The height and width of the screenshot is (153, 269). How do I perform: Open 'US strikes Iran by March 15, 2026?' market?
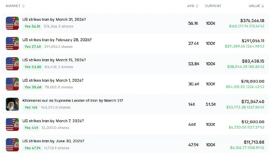pyautogui.click(x=54, y=60)
